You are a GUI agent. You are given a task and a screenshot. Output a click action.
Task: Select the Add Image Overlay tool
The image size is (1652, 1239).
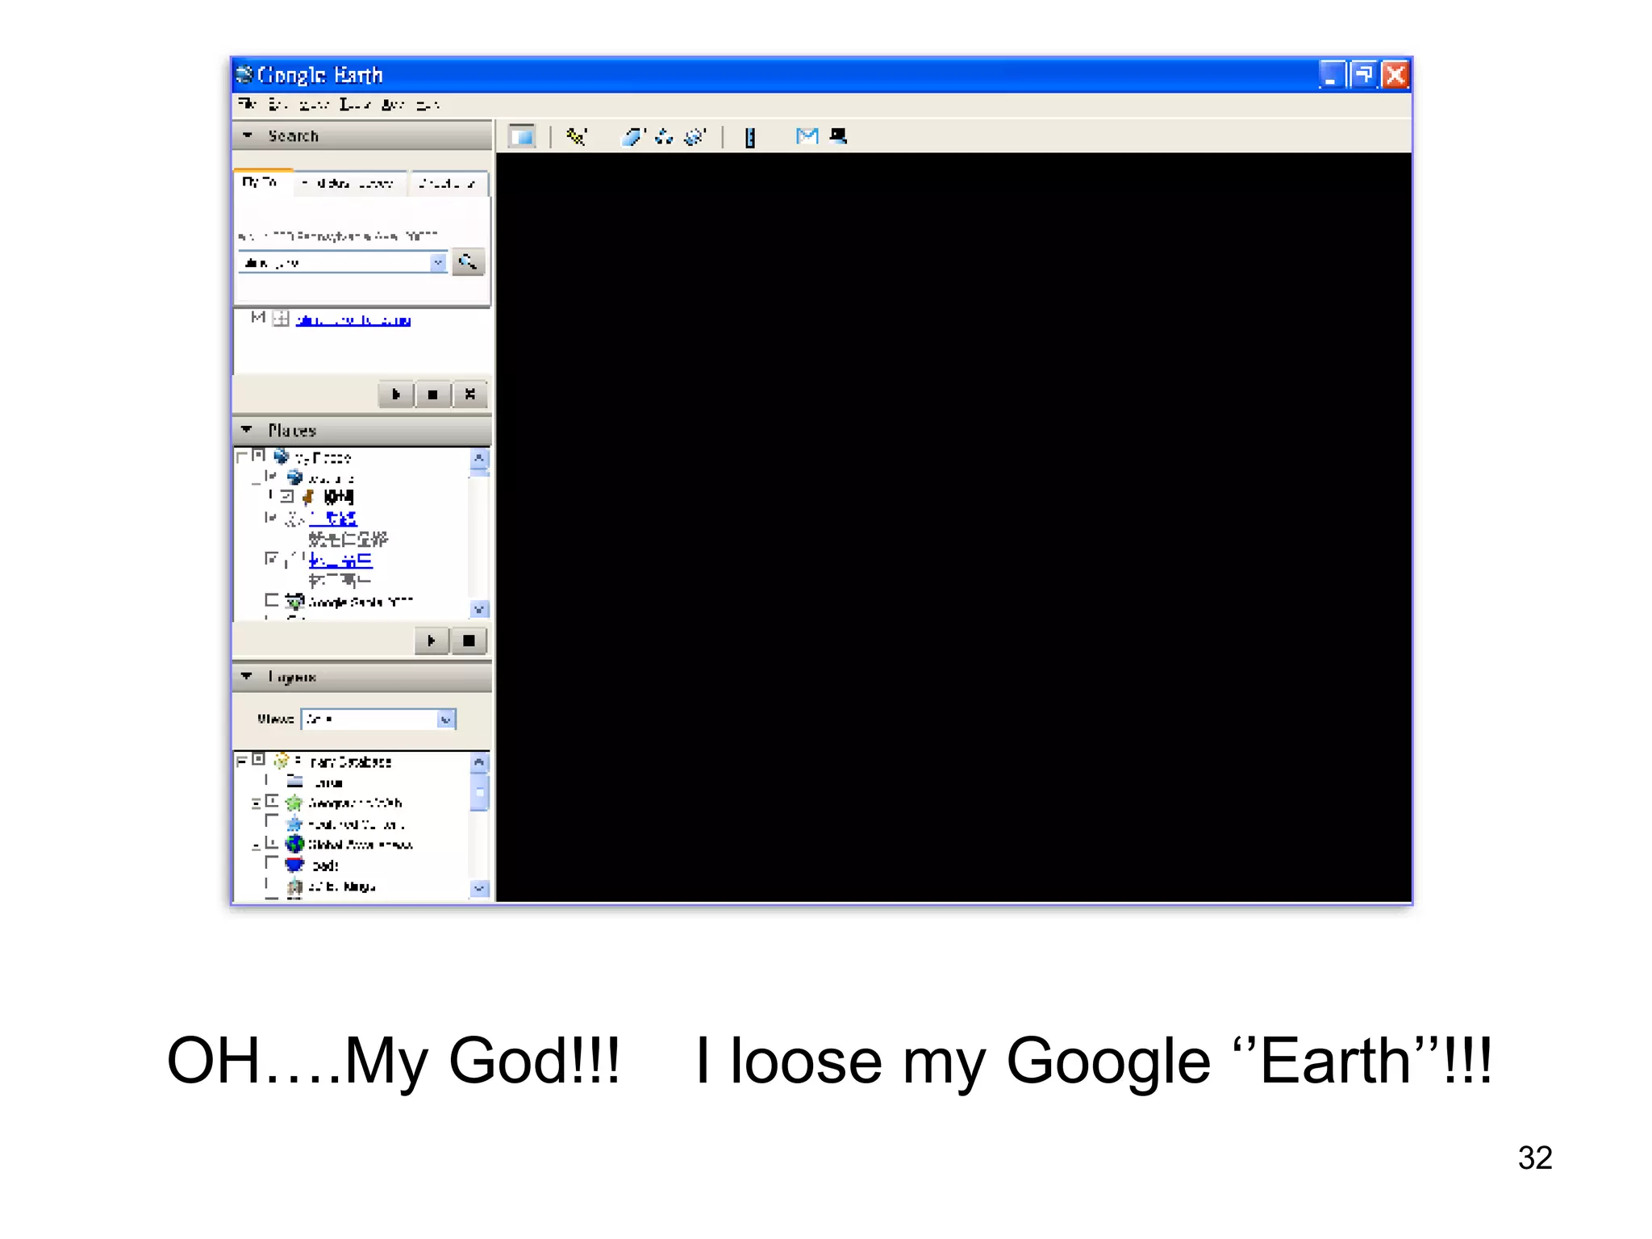(695, 137)
